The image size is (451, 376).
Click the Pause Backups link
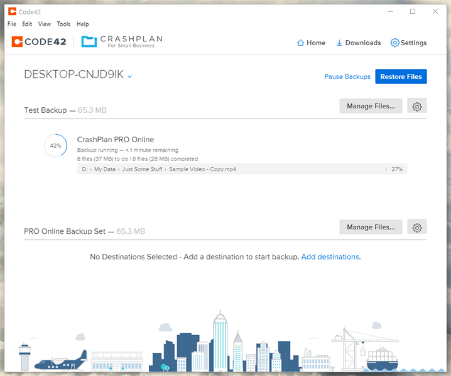point(347,76)
